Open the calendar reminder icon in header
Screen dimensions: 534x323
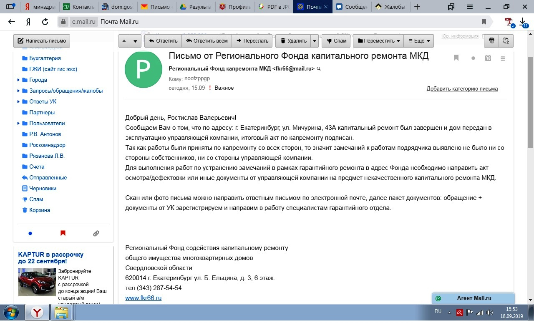point(488,58)
